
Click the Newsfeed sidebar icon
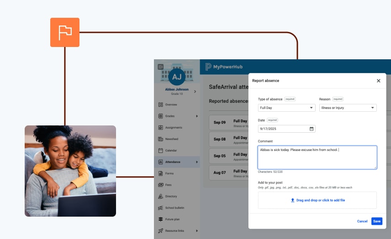(161, 139)
